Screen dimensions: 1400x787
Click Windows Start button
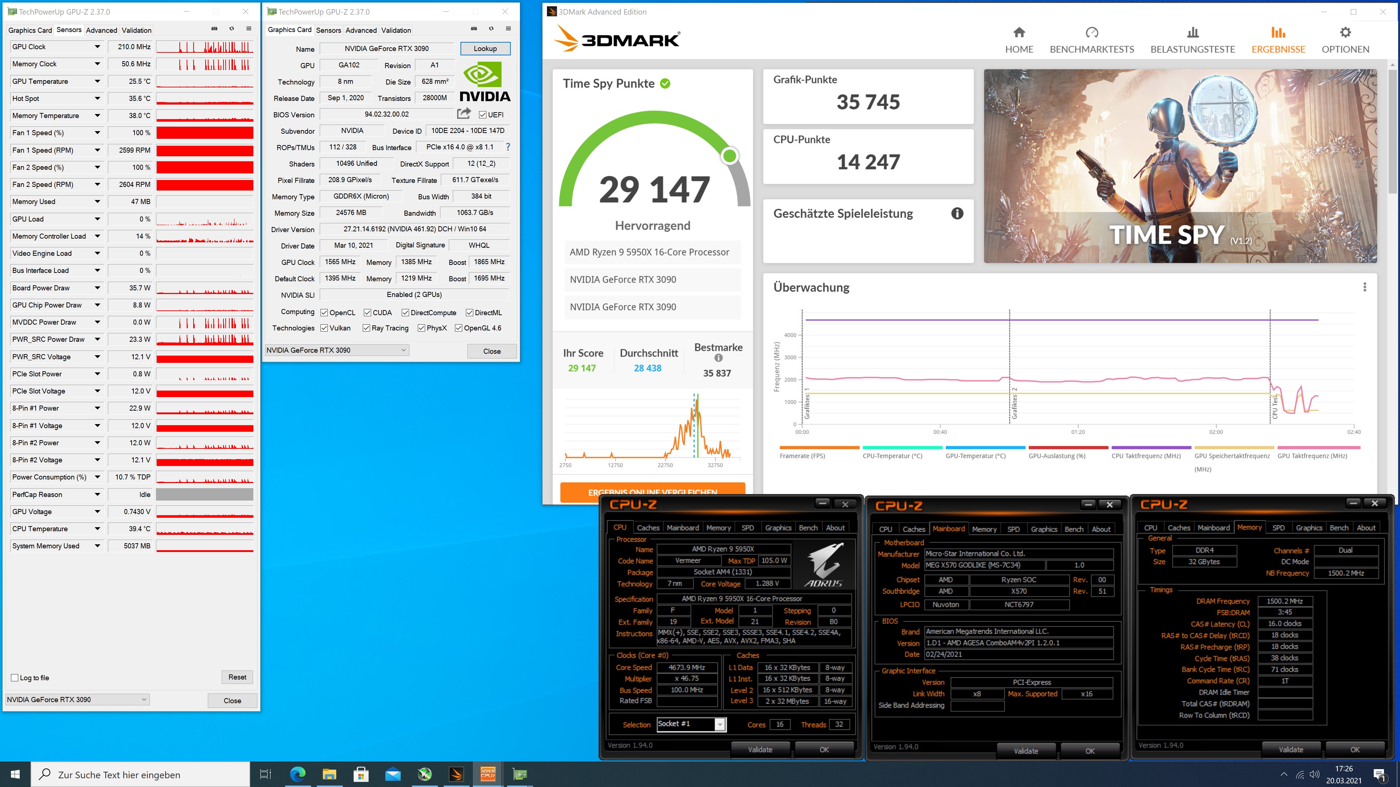pyautogui.click(x=15, y=774)
